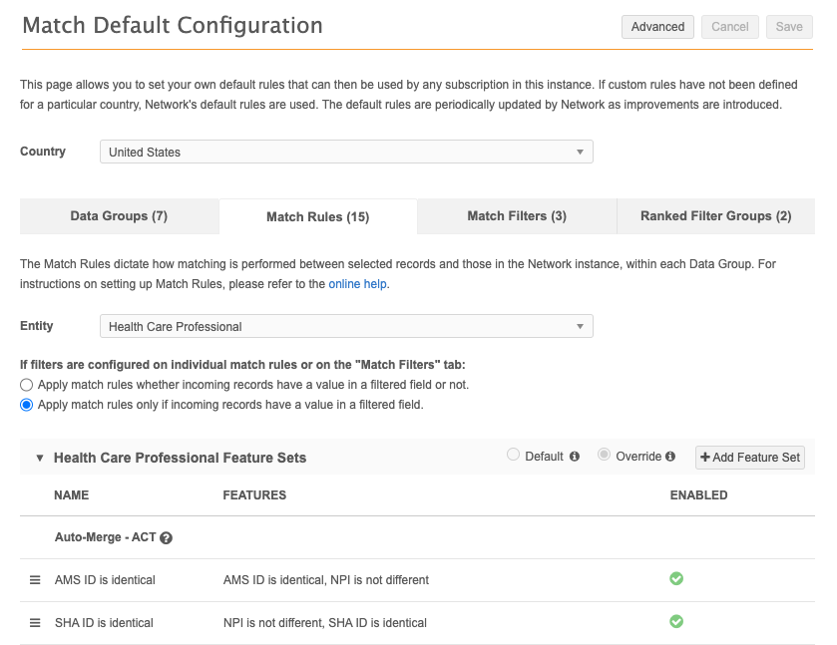
Task: Click the Add Feature Set button
Action: 750,458
